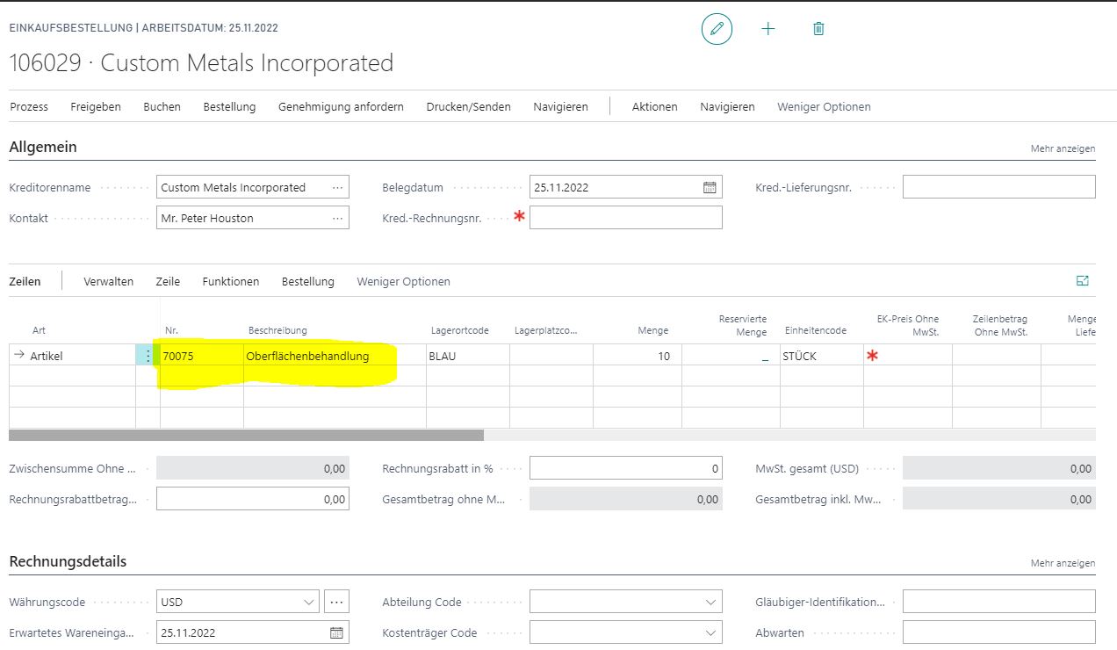This screenshot has width=1117, height=650.
Task: Open the top Bestellung menu
Action: click(229, 106)
